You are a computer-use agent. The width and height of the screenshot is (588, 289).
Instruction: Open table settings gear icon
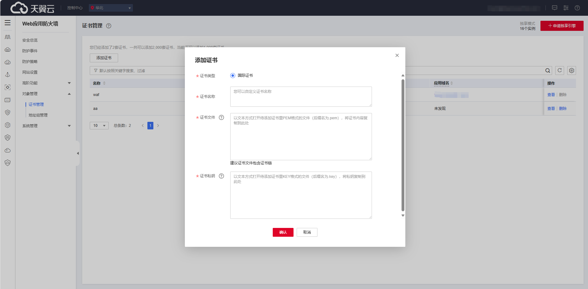(572, 71)
